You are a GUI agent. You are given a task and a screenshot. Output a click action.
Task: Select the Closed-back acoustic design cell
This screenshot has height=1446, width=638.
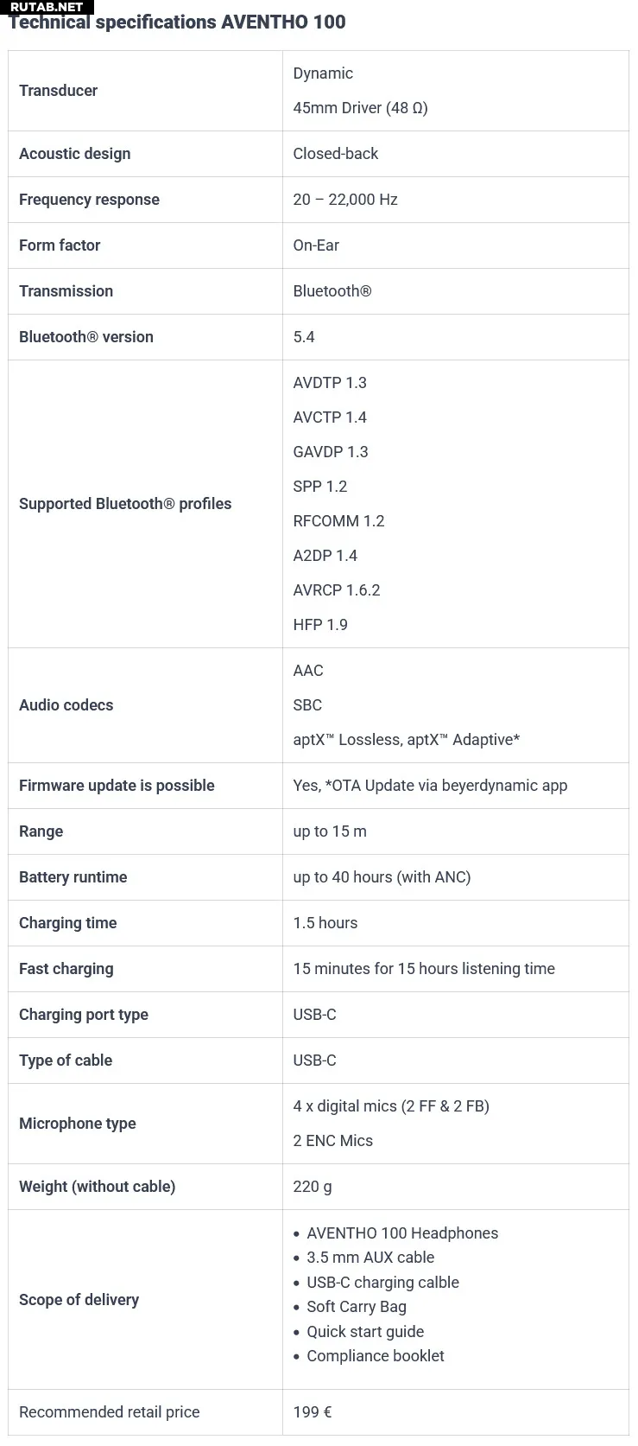coord(335,154)
